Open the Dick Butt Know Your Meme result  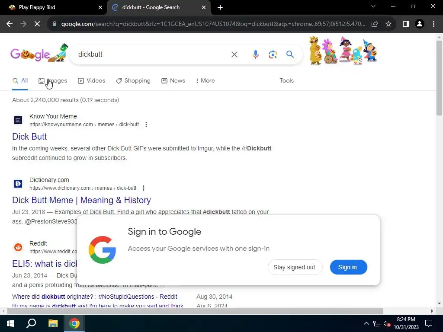(29, 137)
